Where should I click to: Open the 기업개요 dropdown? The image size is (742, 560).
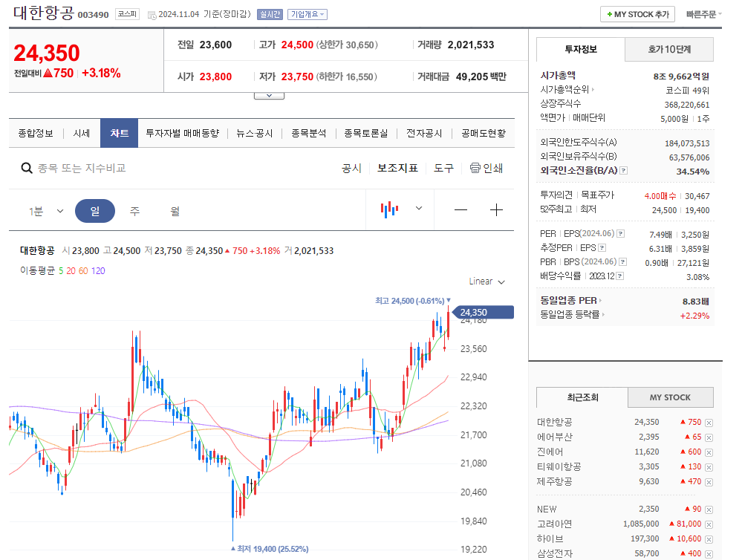point(307,15)
